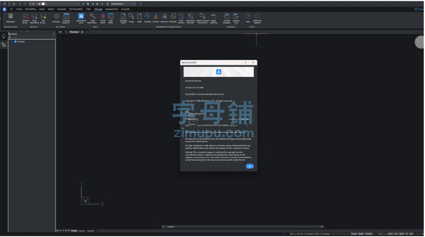Viewport: 425px width, 237px height.
Task: Toggle ESNAP in the status bar
Action: [361, 234]
